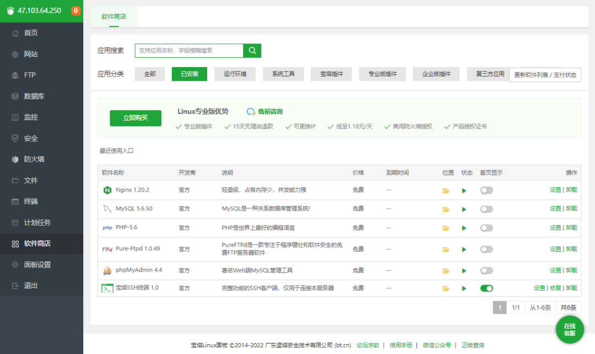The height and width of the screenshot is (354, 595).
Task: Open the 防火墙 sidebar section
Action: click(33, 159)
